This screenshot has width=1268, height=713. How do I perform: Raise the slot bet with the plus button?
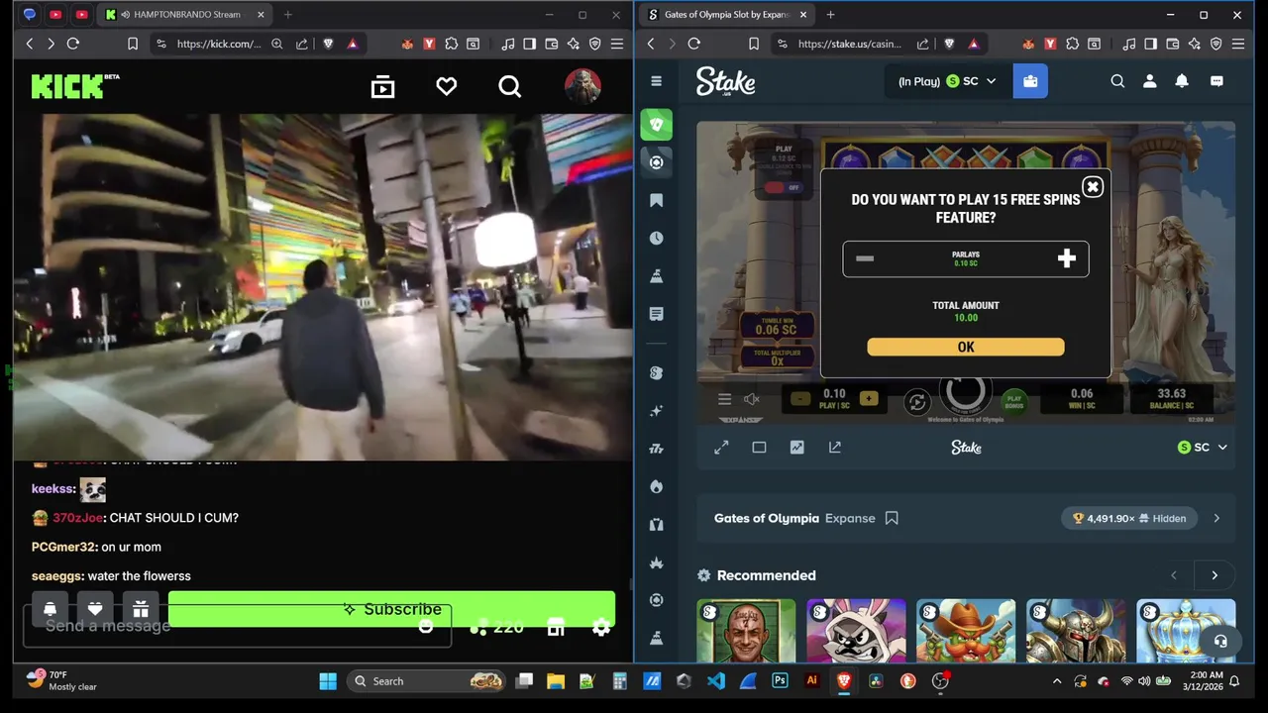pos(869,399)
